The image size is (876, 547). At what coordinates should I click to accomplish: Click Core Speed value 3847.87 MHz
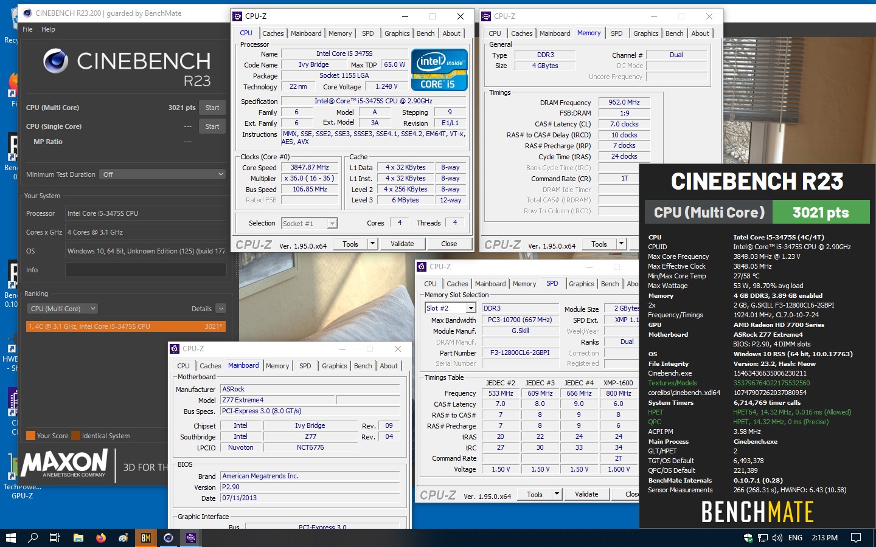coord(310,167)
